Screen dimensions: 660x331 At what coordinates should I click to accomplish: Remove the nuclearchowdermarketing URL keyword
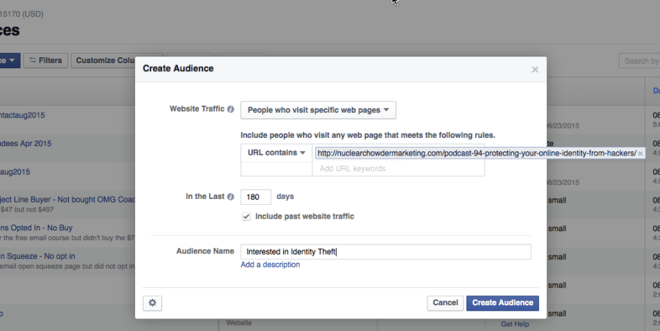(x=640, y=153)
